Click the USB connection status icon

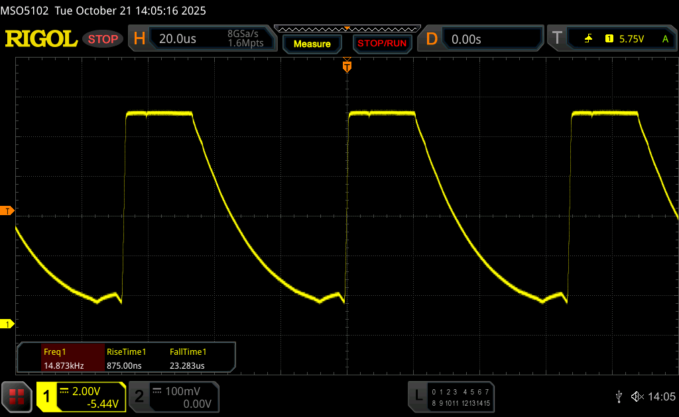619,396
